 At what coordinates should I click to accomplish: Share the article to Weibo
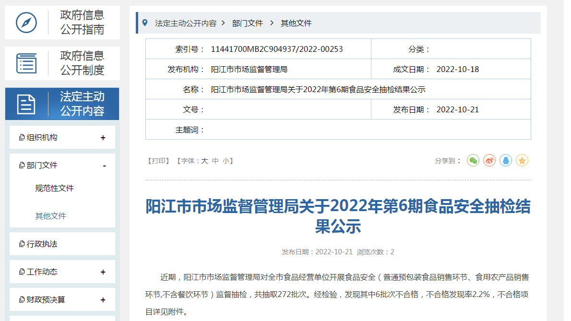pyautogui.click(x=489, y=160)
